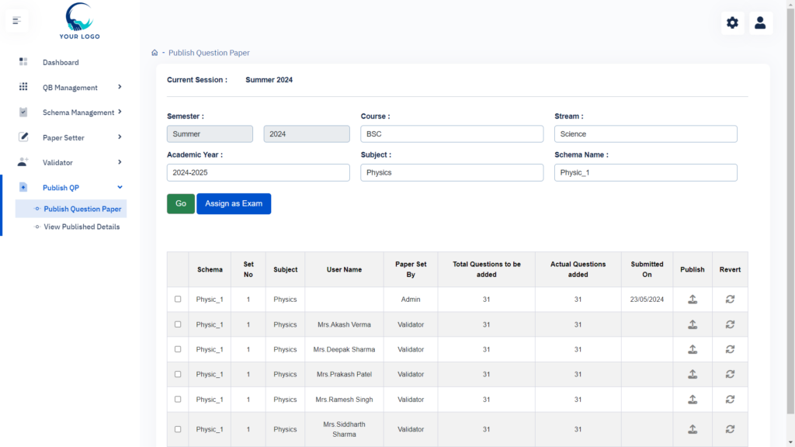Click the QB Management grid icon
795x447 pixels.
(x=23, y=87)
